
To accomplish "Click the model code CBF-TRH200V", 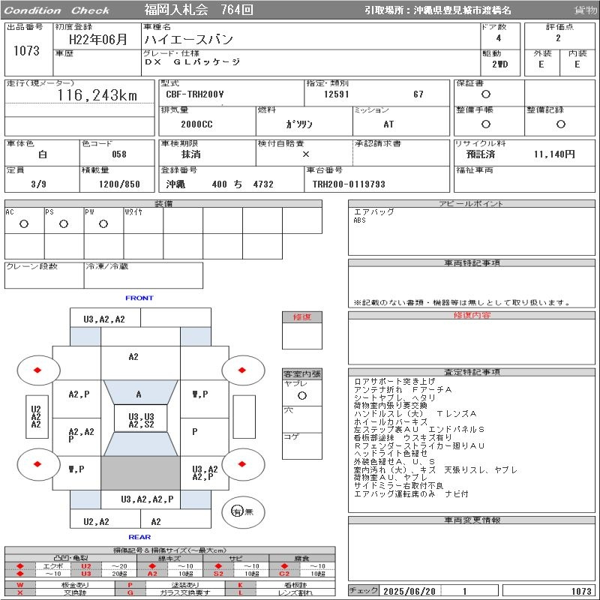I will [195, 94].
